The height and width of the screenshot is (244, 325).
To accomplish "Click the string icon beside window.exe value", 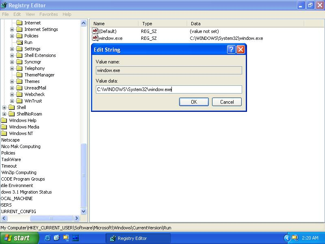I will point(95,38).
